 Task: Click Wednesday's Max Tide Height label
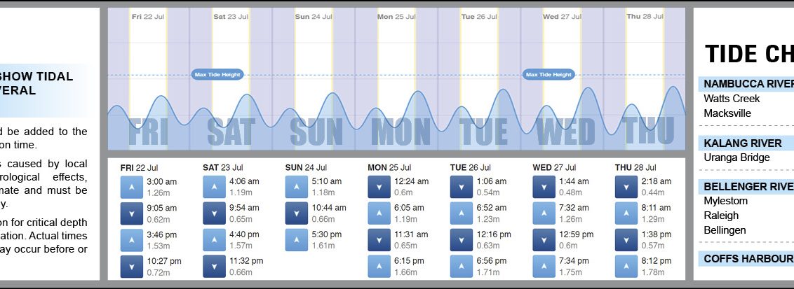click(x=549, y=74)
